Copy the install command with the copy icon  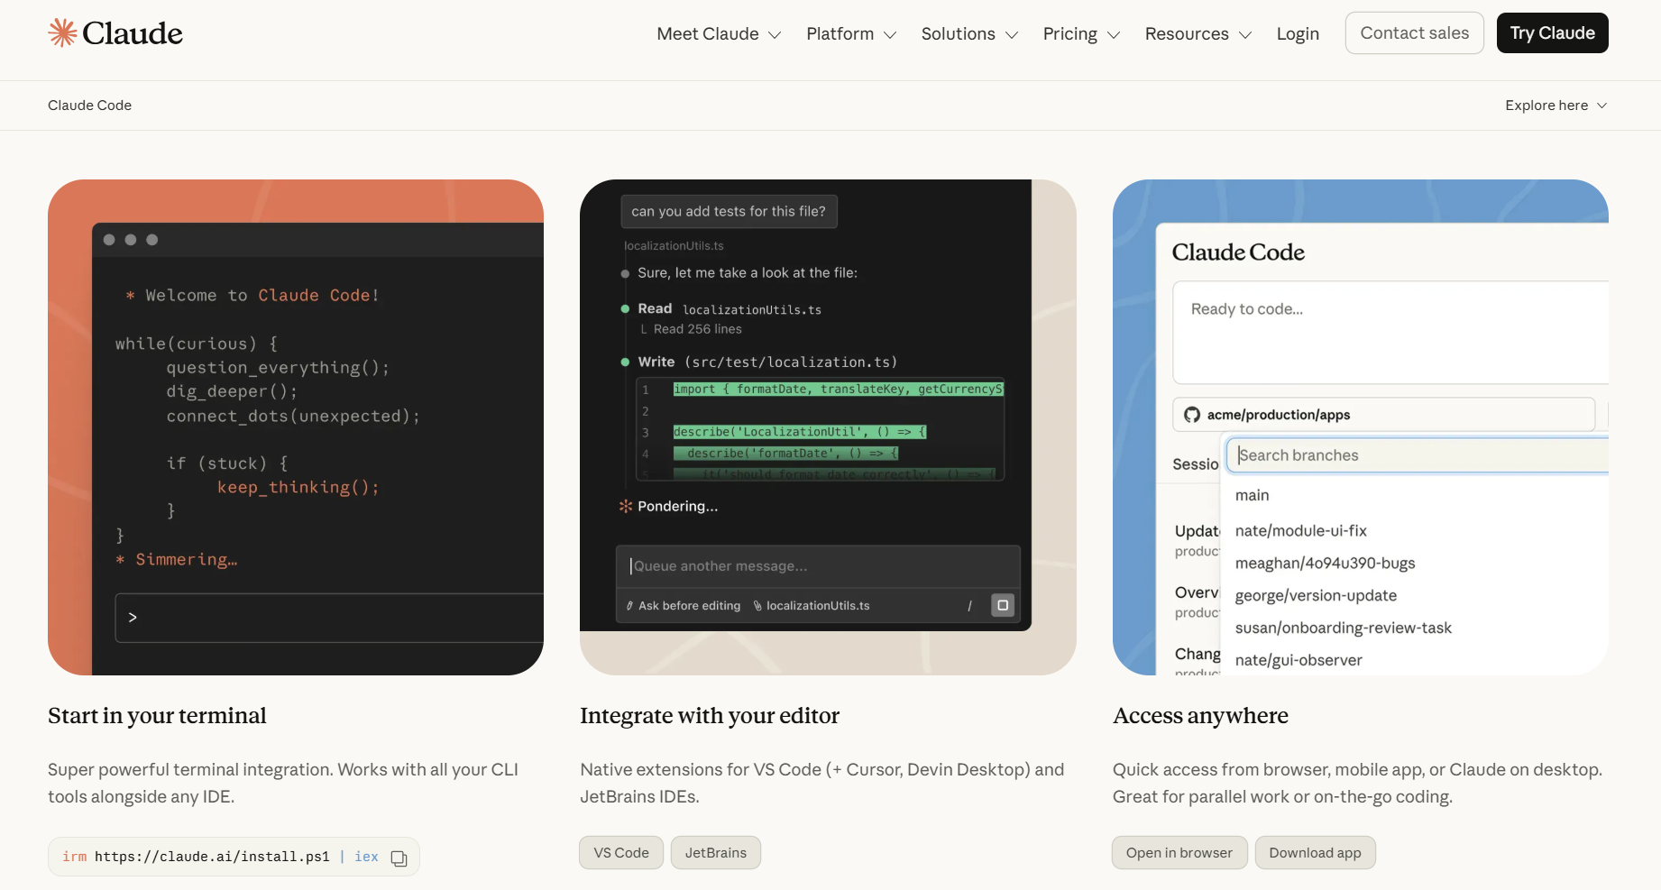coord(399,858)
